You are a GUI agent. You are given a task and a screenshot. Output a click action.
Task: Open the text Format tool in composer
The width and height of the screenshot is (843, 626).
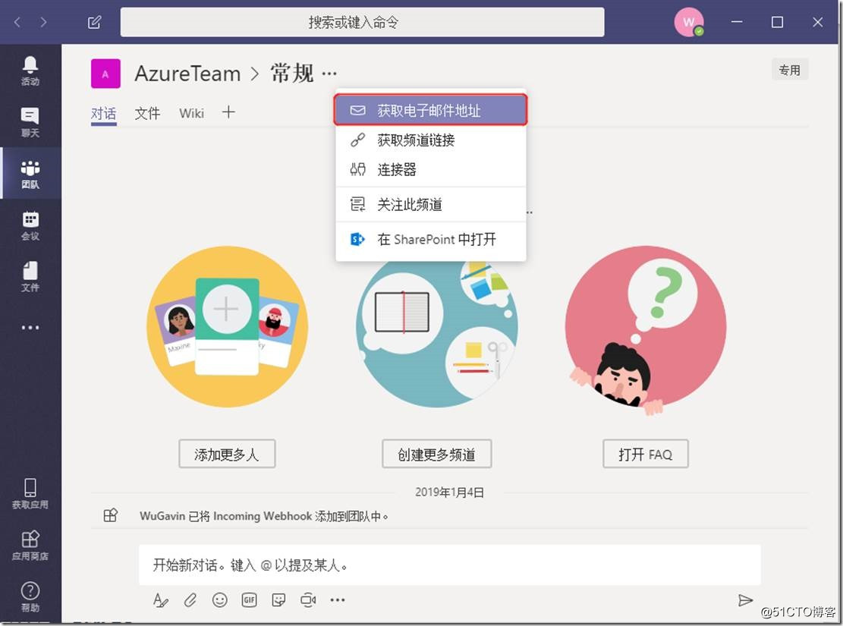pyautogui.click(x=160, y=599)
